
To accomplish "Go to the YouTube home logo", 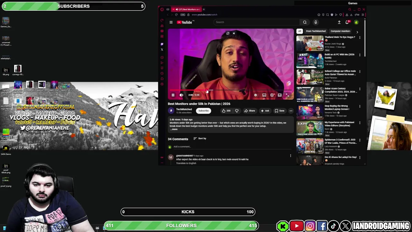I will pos(184,22).
